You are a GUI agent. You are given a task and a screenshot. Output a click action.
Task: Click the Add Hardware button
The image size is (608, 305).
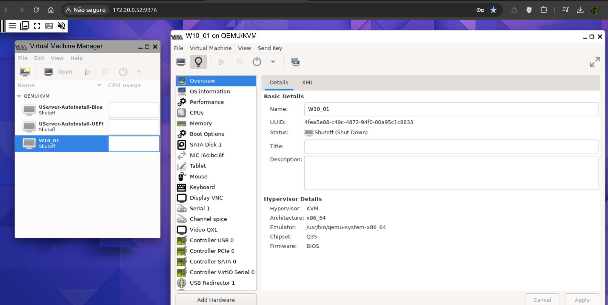(216, 300)
